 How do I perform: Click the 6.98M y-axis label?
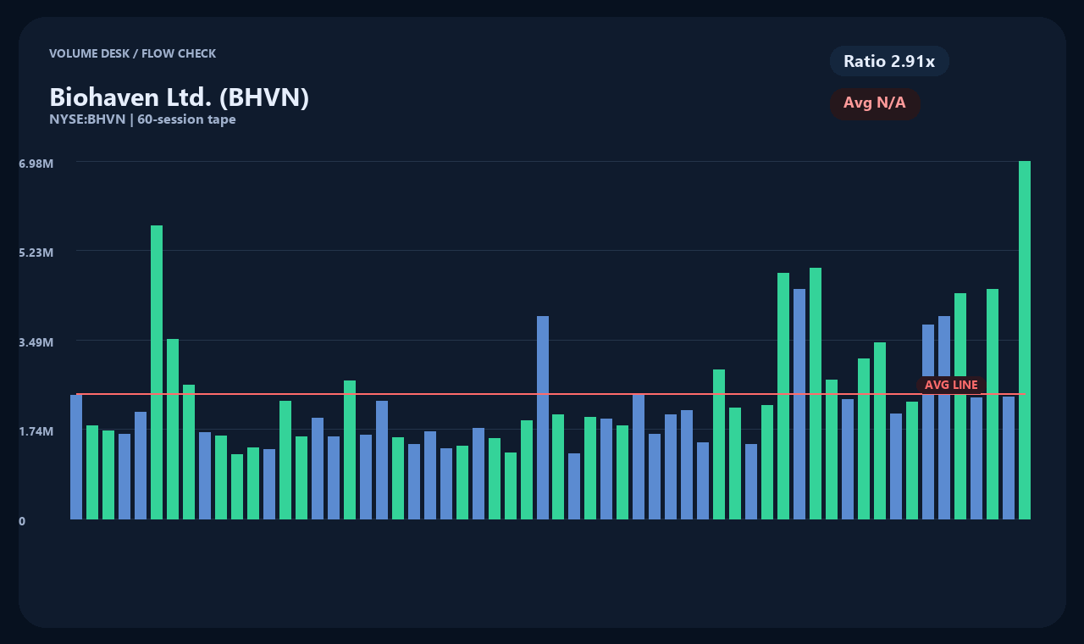(36, 163)
